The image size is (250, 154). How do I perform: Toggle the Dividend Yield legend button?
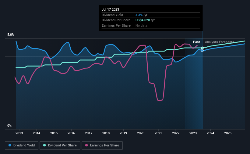click(x=22, y=146)
